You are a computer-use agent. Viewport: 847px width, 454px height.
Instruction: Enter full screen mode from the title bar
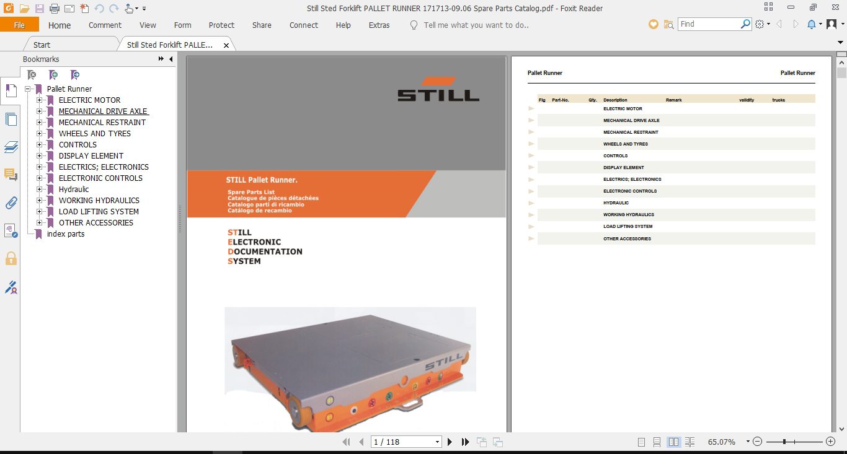click(769, 8)
